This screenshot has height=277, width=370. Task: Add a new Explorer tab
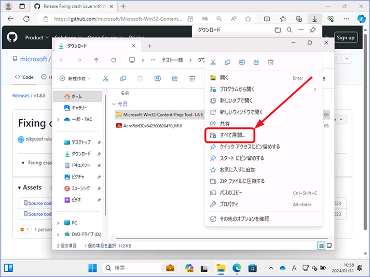pos(149,46)
